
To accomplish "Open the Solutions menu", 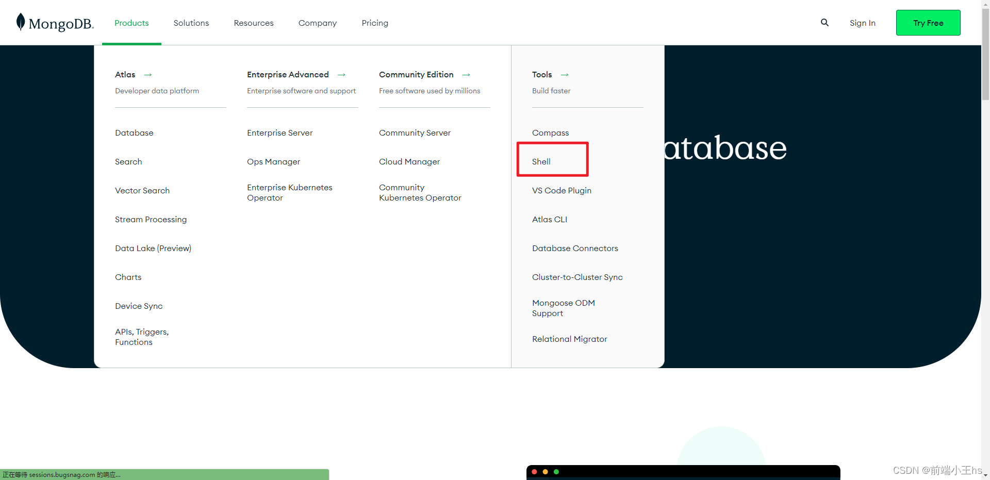I will coord(191,23).
